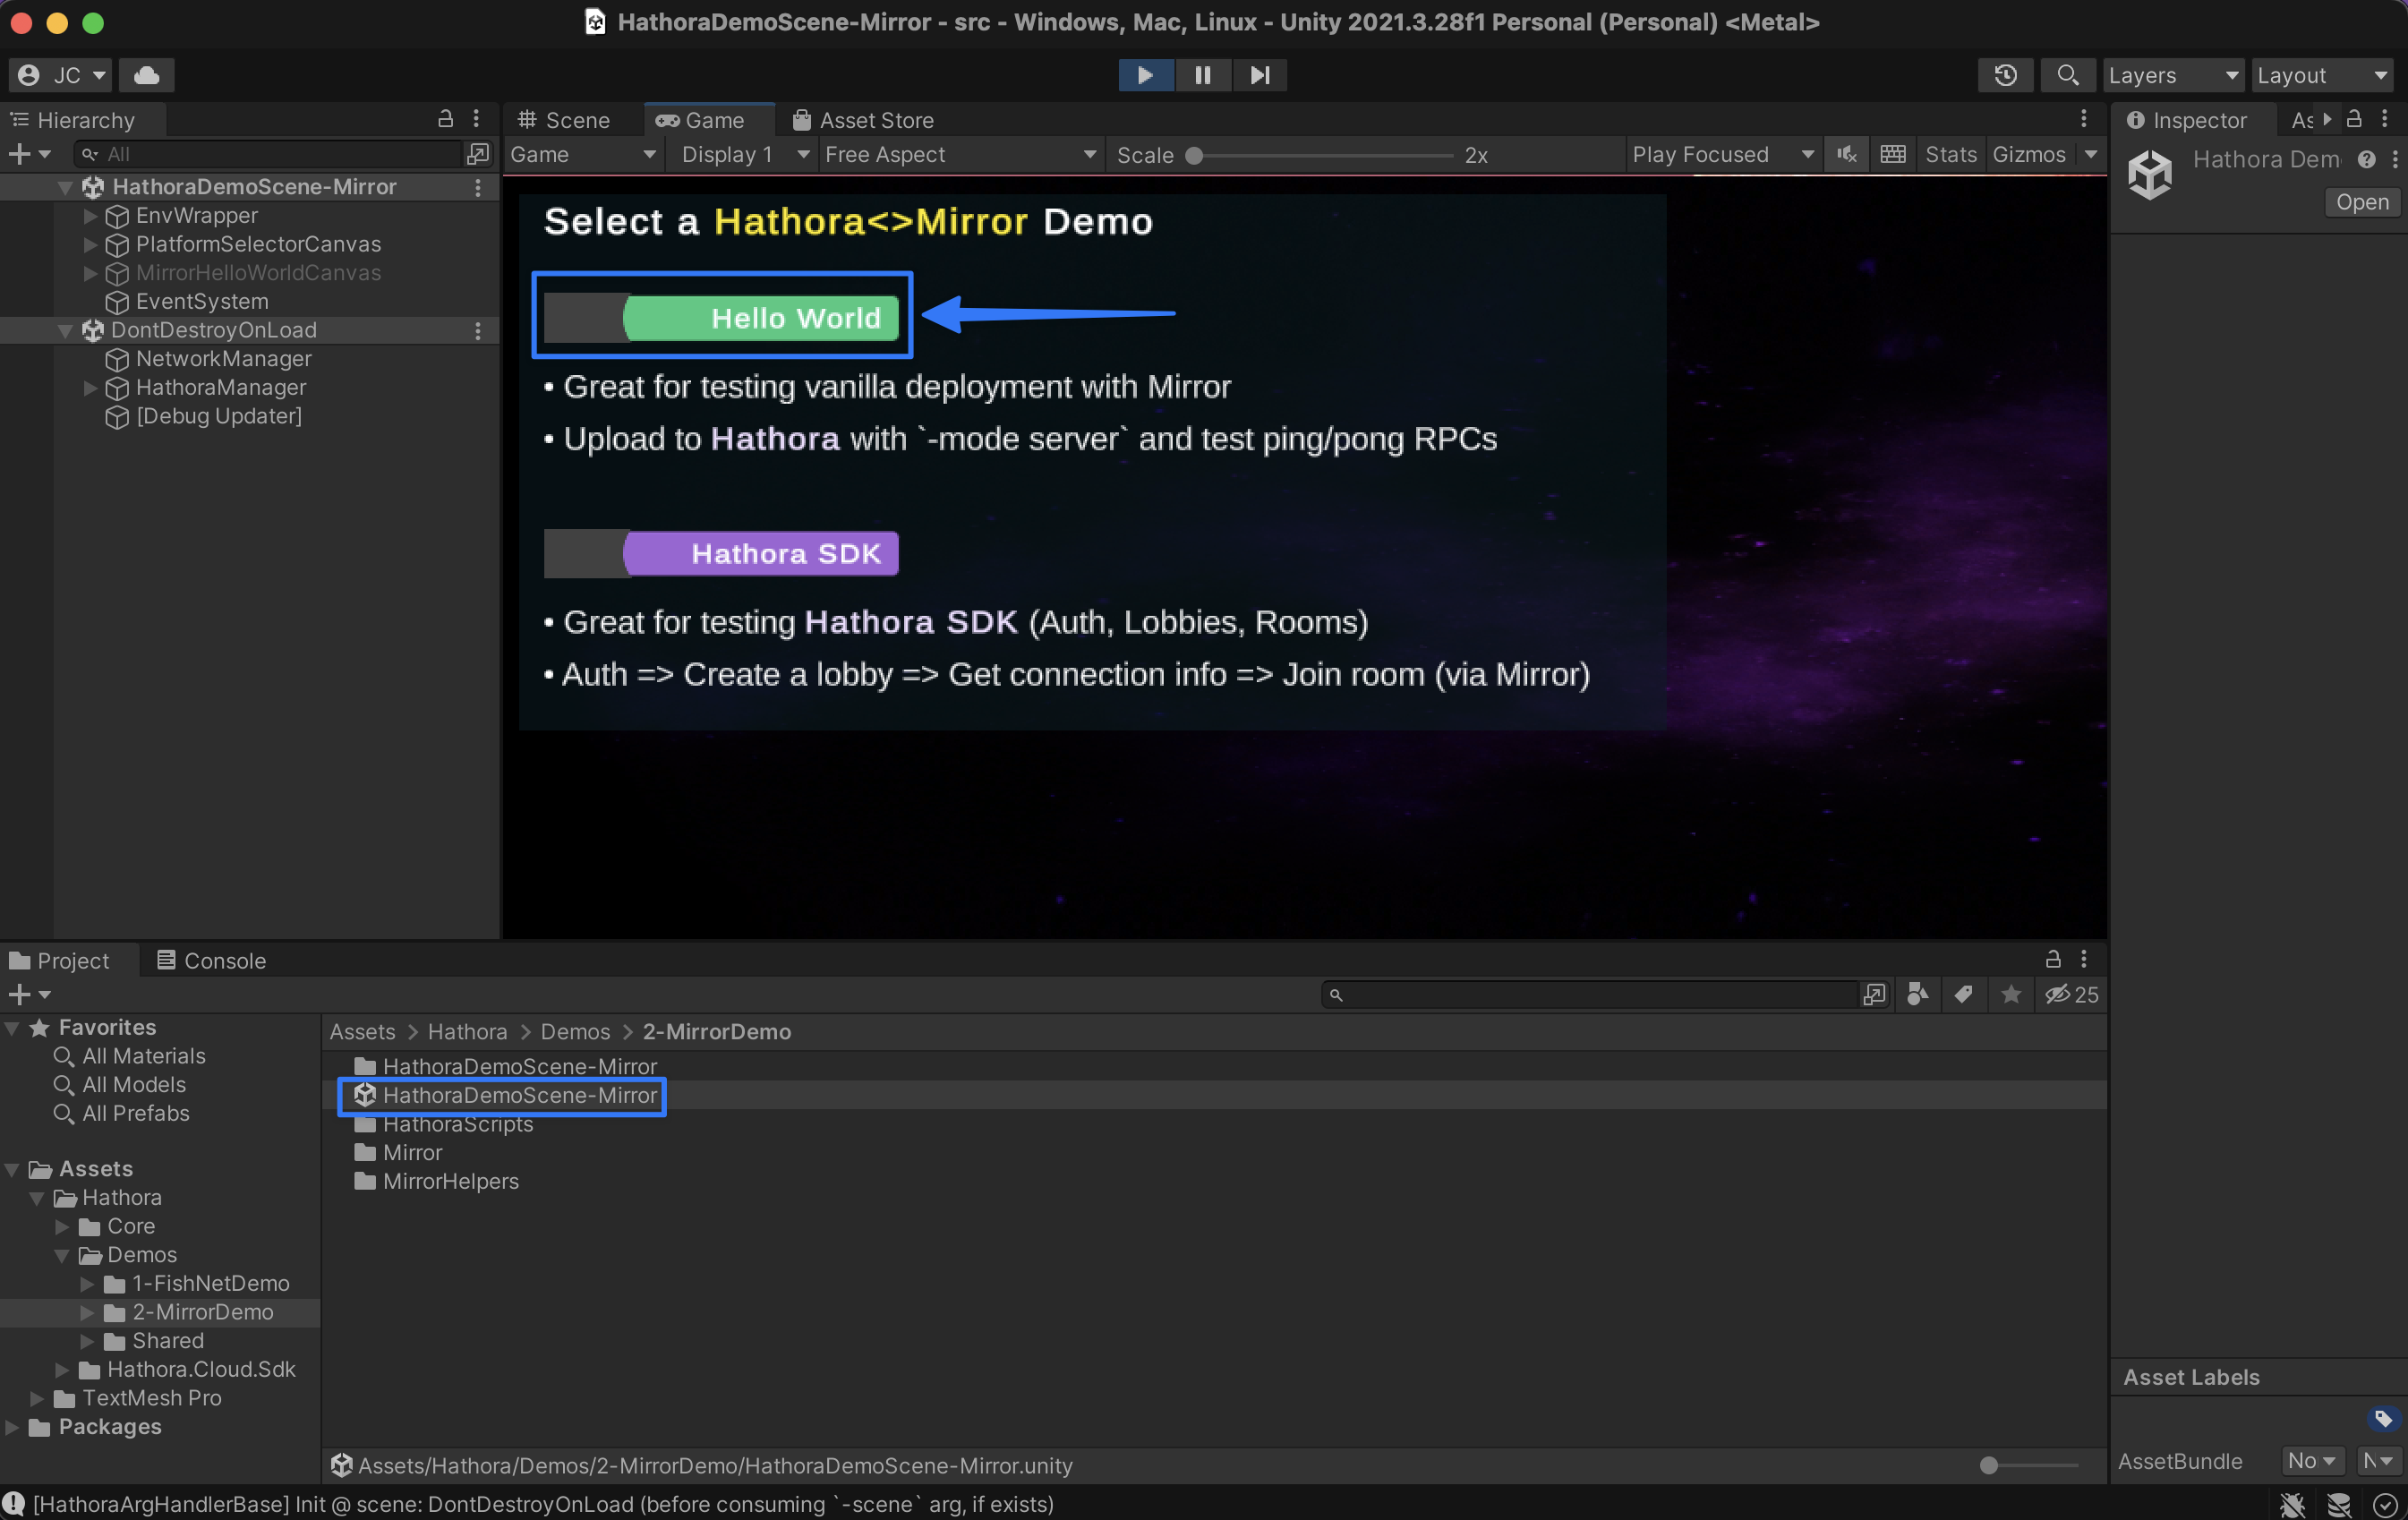Image resolution: width=2408 pixels, height=1520 pixels.
Task: Expand the 1-FishNetDemo folder
Action: click(87, 1284)
